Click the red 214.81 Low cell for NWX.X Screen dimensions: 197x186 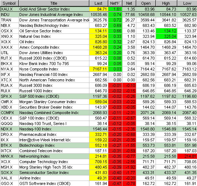187,156
